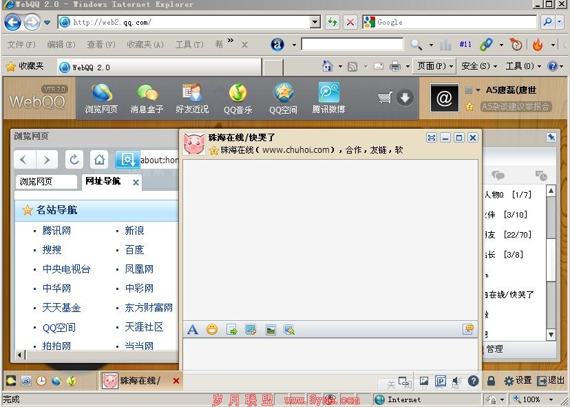
Task: Click the clock icon in the bottom dock
Action: point(41,381)
